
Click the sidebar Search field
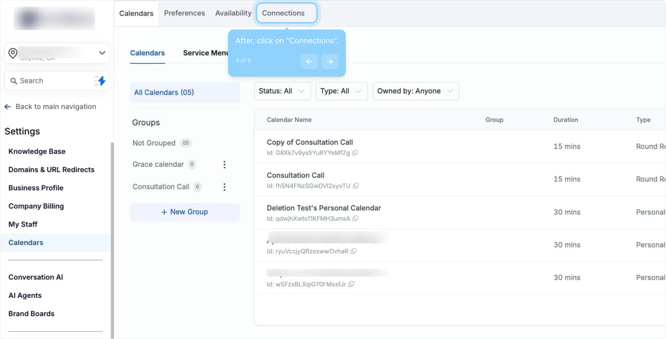pos(50,81)
